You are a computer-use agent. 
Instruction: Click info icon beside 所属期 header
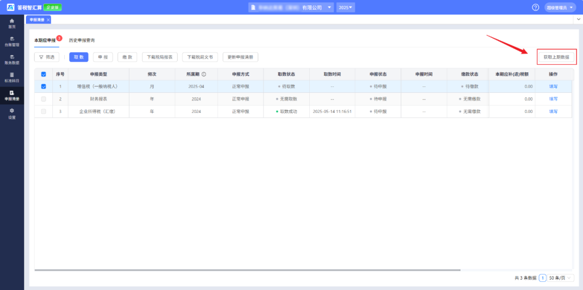(204, 74)
